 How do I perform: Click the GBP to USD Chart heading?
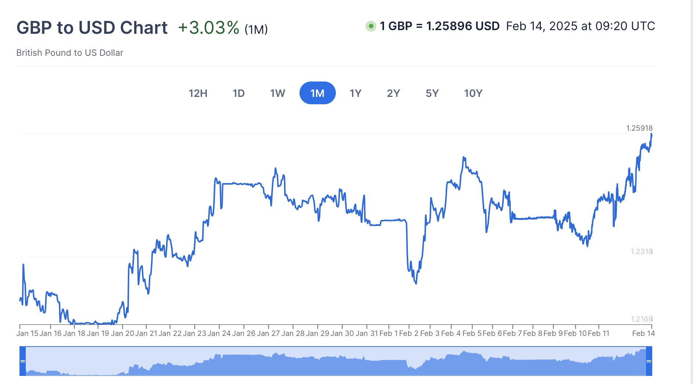(x=92, y=28)
